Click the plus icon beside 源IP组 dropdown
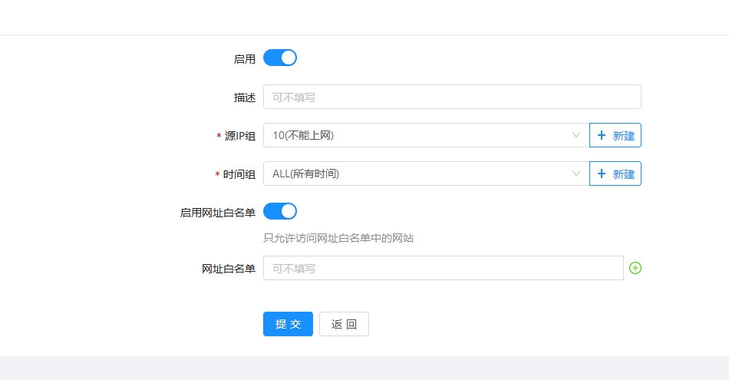Screen dimensions: 729x380 [x=602, y=136]
